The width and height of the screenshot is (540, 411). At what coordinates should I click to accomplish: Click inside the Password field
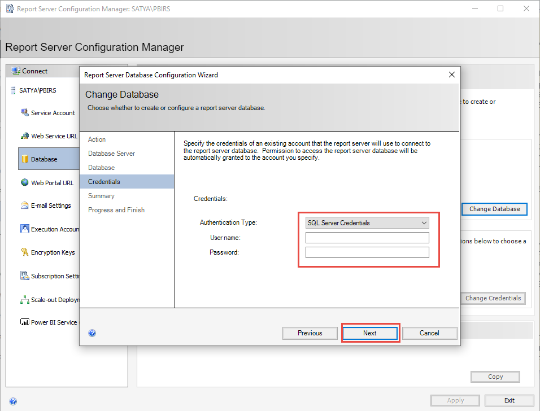click(367, 252)
